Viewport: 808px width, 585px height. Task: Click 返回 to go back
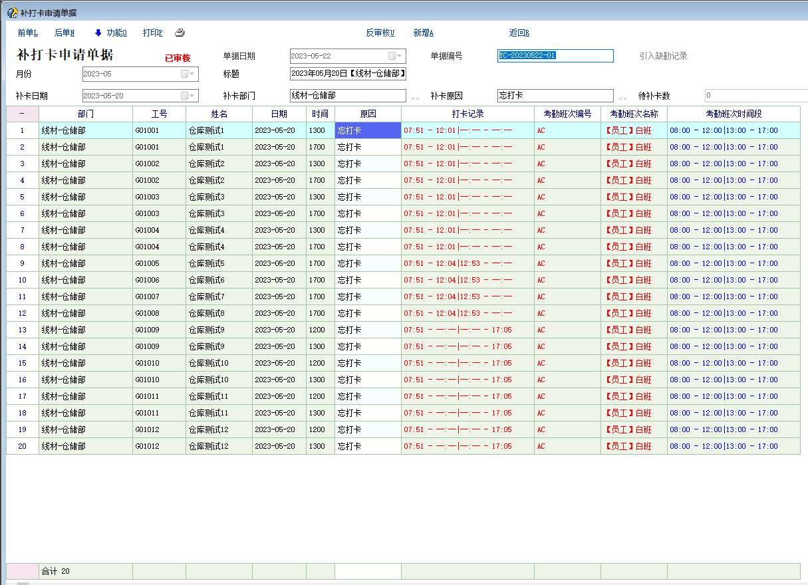coord(519,33)
